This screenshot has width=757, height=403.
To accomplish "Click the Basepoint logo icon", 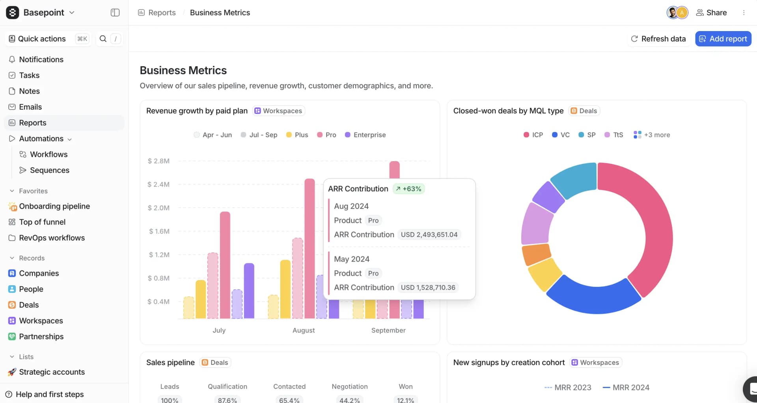I will pos(12,12).
